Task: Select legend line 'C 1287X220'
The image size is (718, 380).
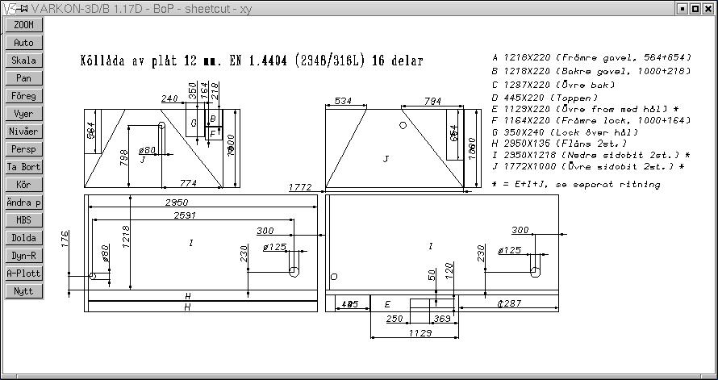Action: [x=553, y=86]
